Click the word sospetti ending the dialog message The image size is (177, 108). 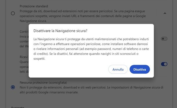pyautogui.click(x=39, y=59)
